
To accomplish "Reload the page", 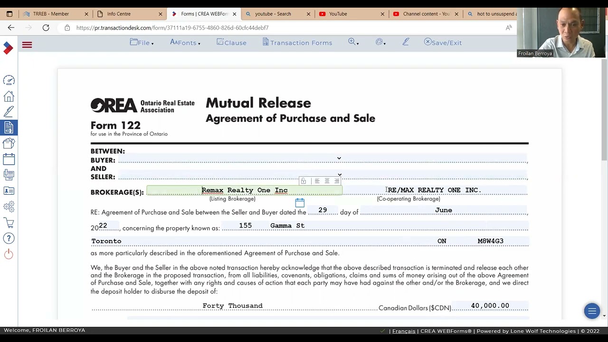I will coord(46,28).
